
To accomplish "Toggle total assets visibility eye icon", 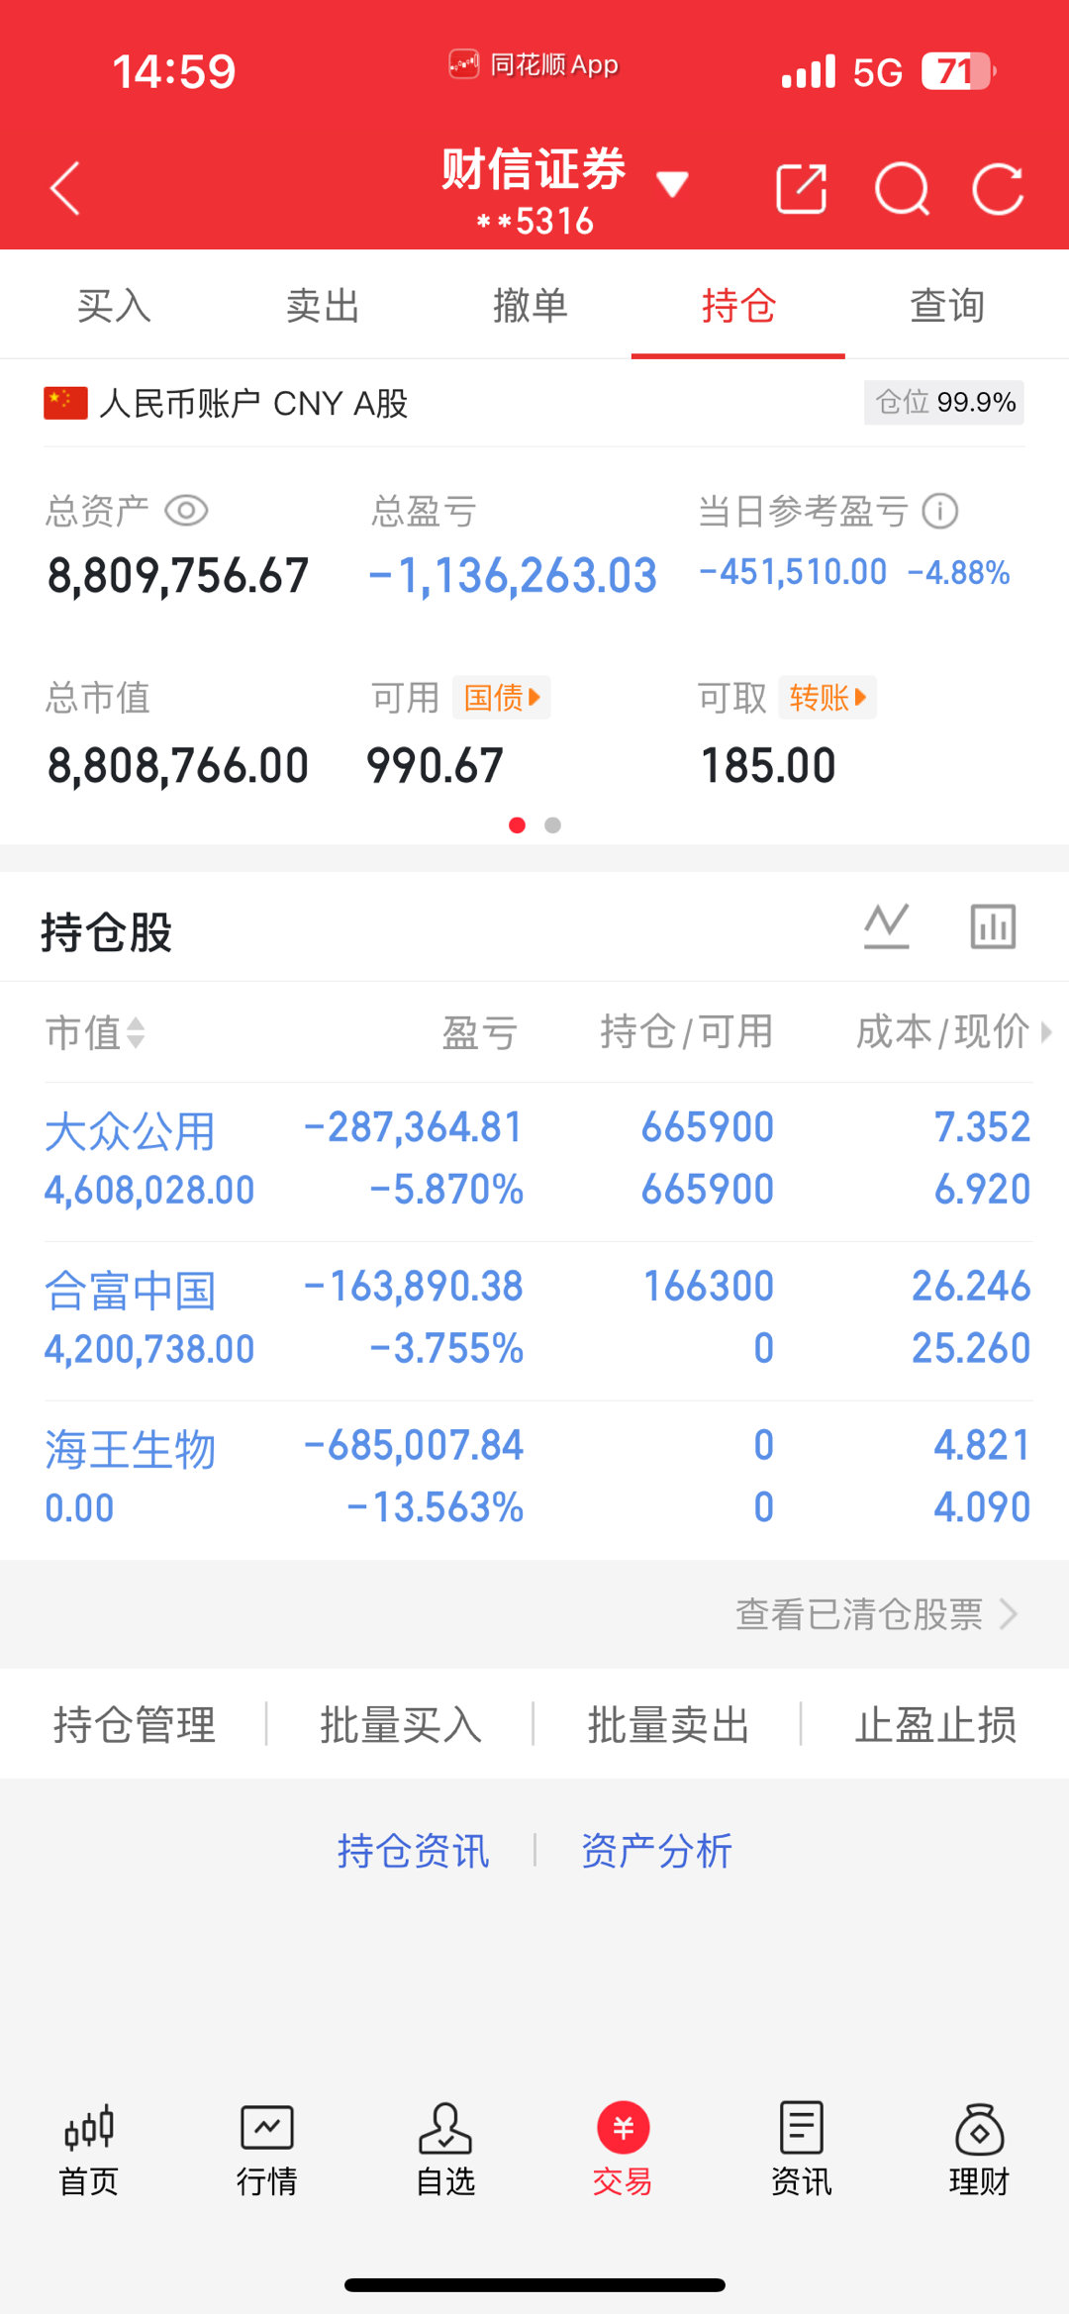I will 186,511.
